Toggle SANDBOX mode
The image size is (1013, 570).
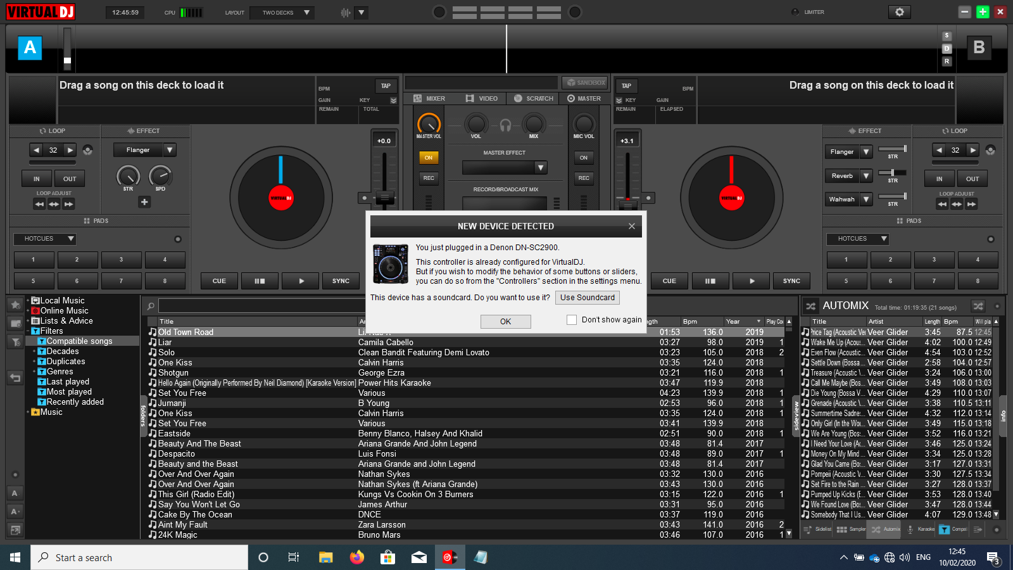point(584,82)
